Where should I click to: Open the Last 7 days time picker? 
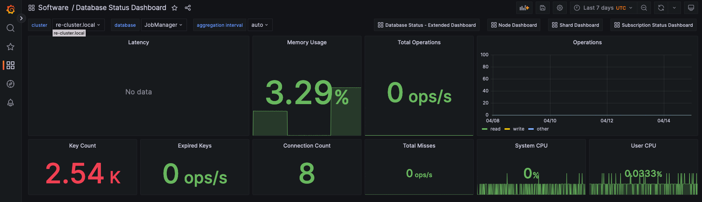click(604, 8)
